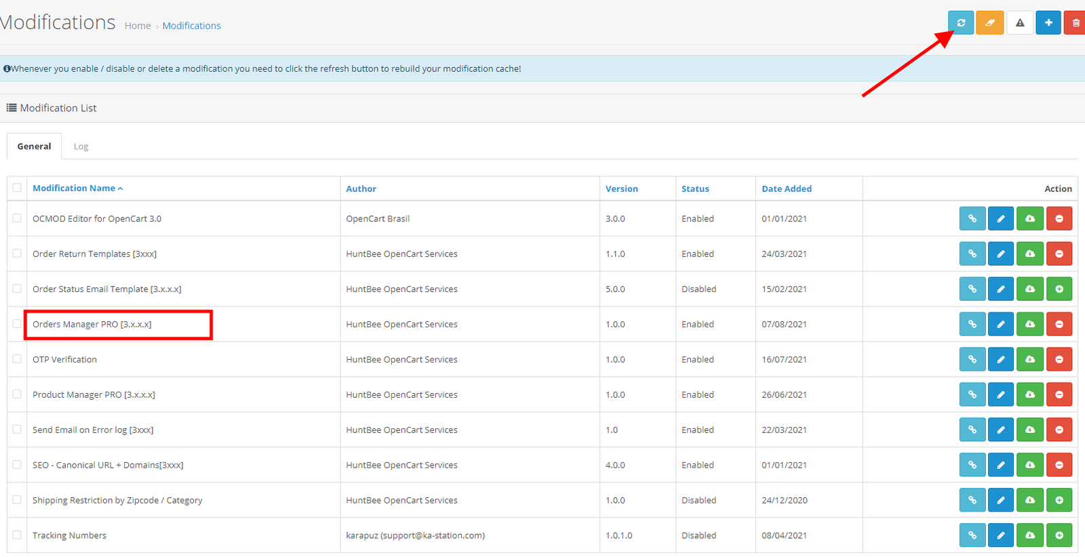Image resolution: width=1085 pixels, height=557 pixels.
Task: Open link for Tracking Numbers modification
Action: point(972,535)
